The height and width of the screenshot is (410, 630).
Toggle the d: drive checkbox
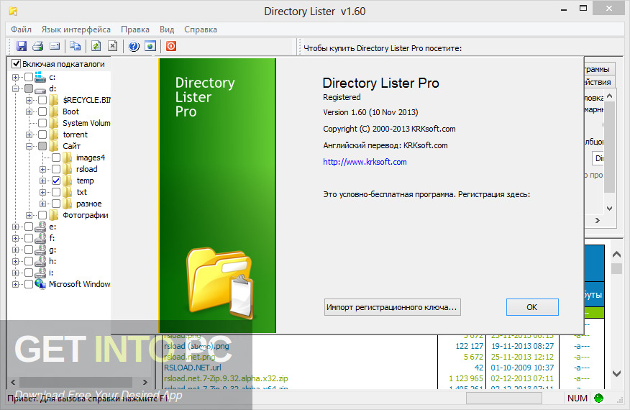[29, 88]
